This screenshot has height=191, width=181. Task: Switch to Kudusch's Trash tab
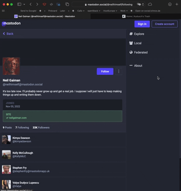tap(136, 16)
